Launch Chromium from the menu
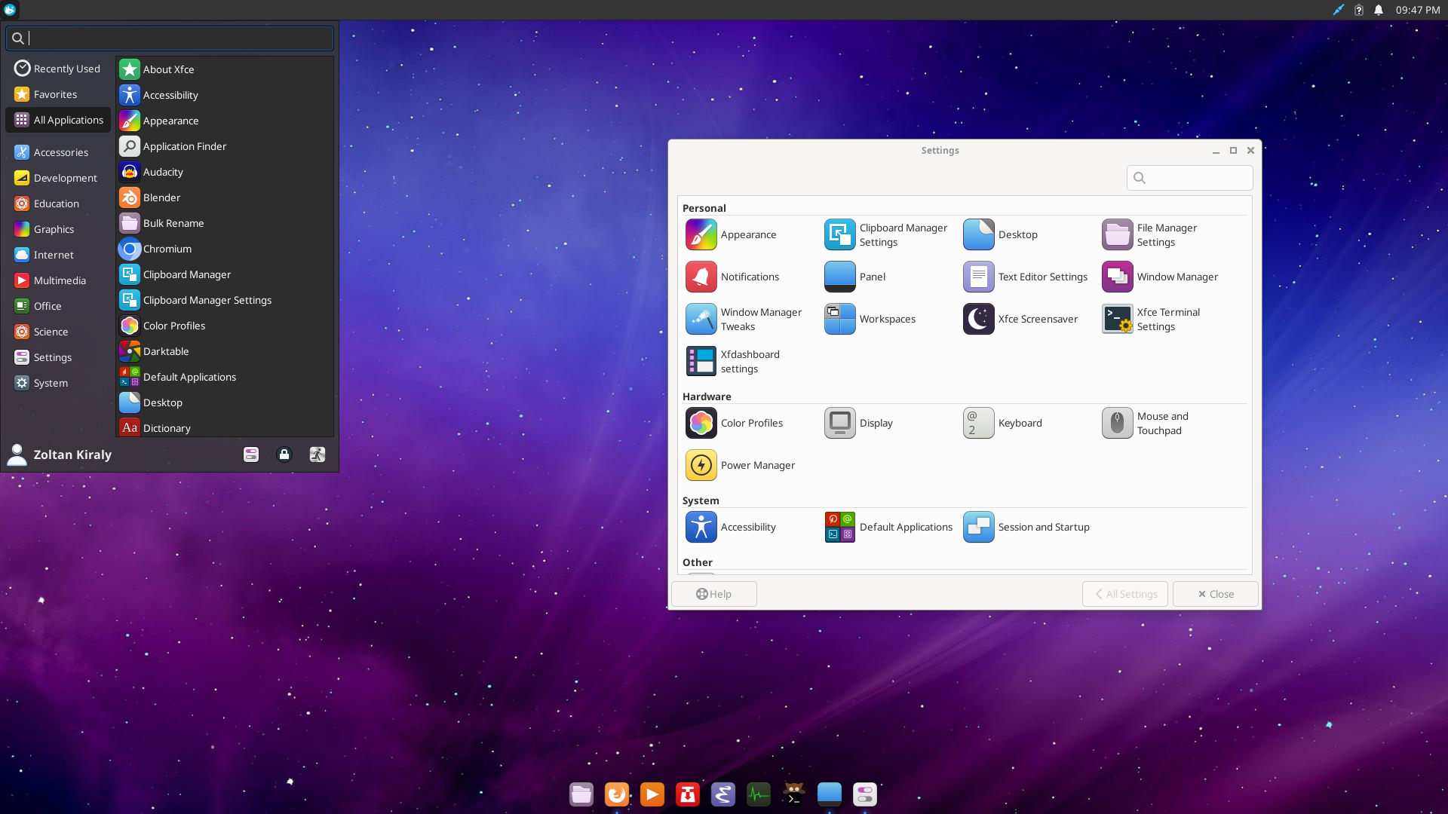The image size is (1448, 814). 225,249
